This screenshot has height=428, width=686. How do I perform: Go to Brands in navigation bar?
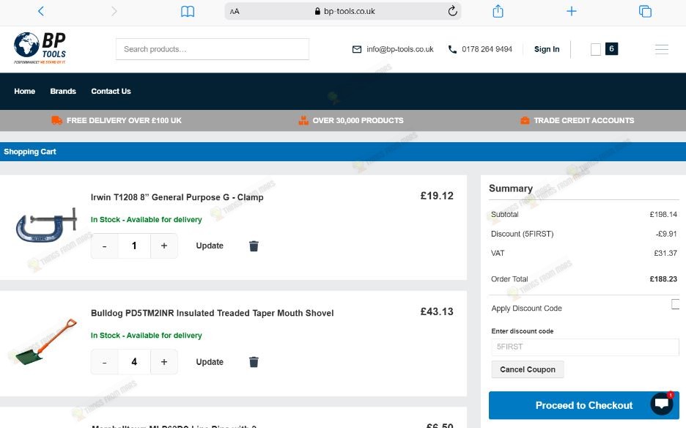click(63, 91)
